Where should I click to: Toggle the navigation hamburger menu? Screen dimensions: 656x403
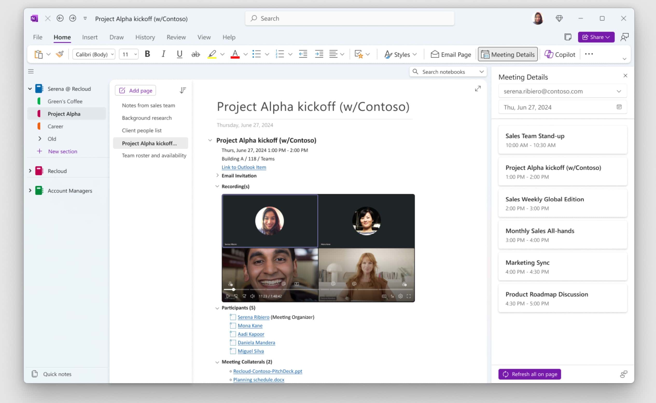click(x=31, y=72)
